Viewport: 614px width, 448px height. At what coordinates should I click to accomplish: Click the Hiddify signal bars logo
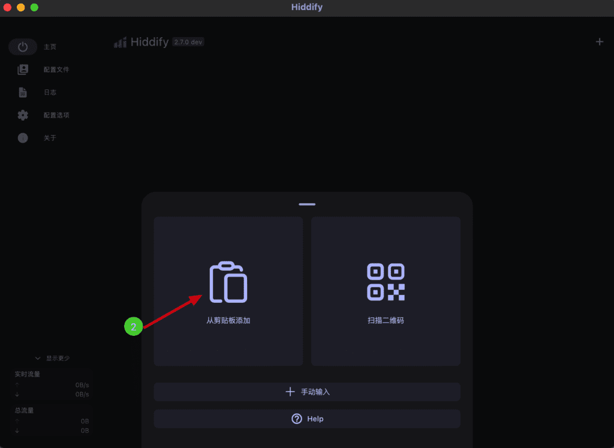[120, 42]
